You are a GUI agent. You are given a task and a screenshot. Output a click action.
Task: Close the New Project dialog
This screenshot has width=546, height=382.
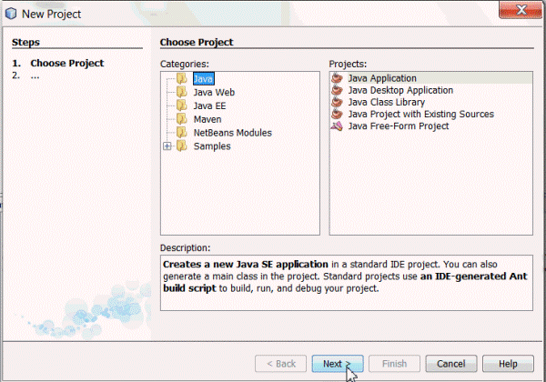(x=521, y=9)
